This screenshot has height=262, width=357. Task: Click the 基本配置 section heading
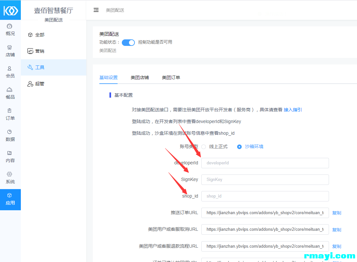tap(123, 95)
